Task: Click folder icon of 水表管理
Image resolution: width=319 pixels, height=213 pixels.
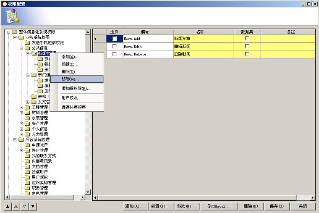Action: (27, 118)
